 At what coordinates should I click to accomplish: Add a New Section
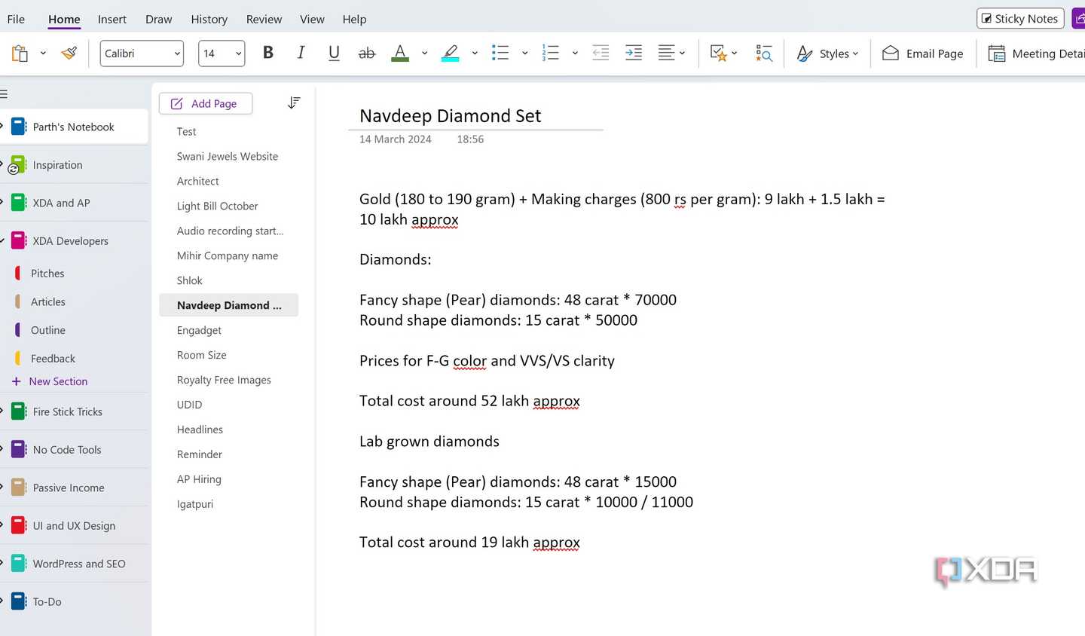pyautogui.click(x=50, y=381)
